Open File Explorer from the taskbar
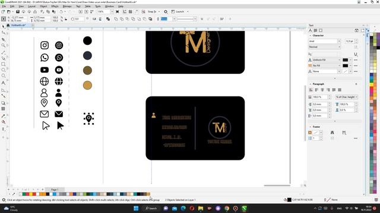Image resolution: width=380 pixels, height=213 pixels. point(201,208)
